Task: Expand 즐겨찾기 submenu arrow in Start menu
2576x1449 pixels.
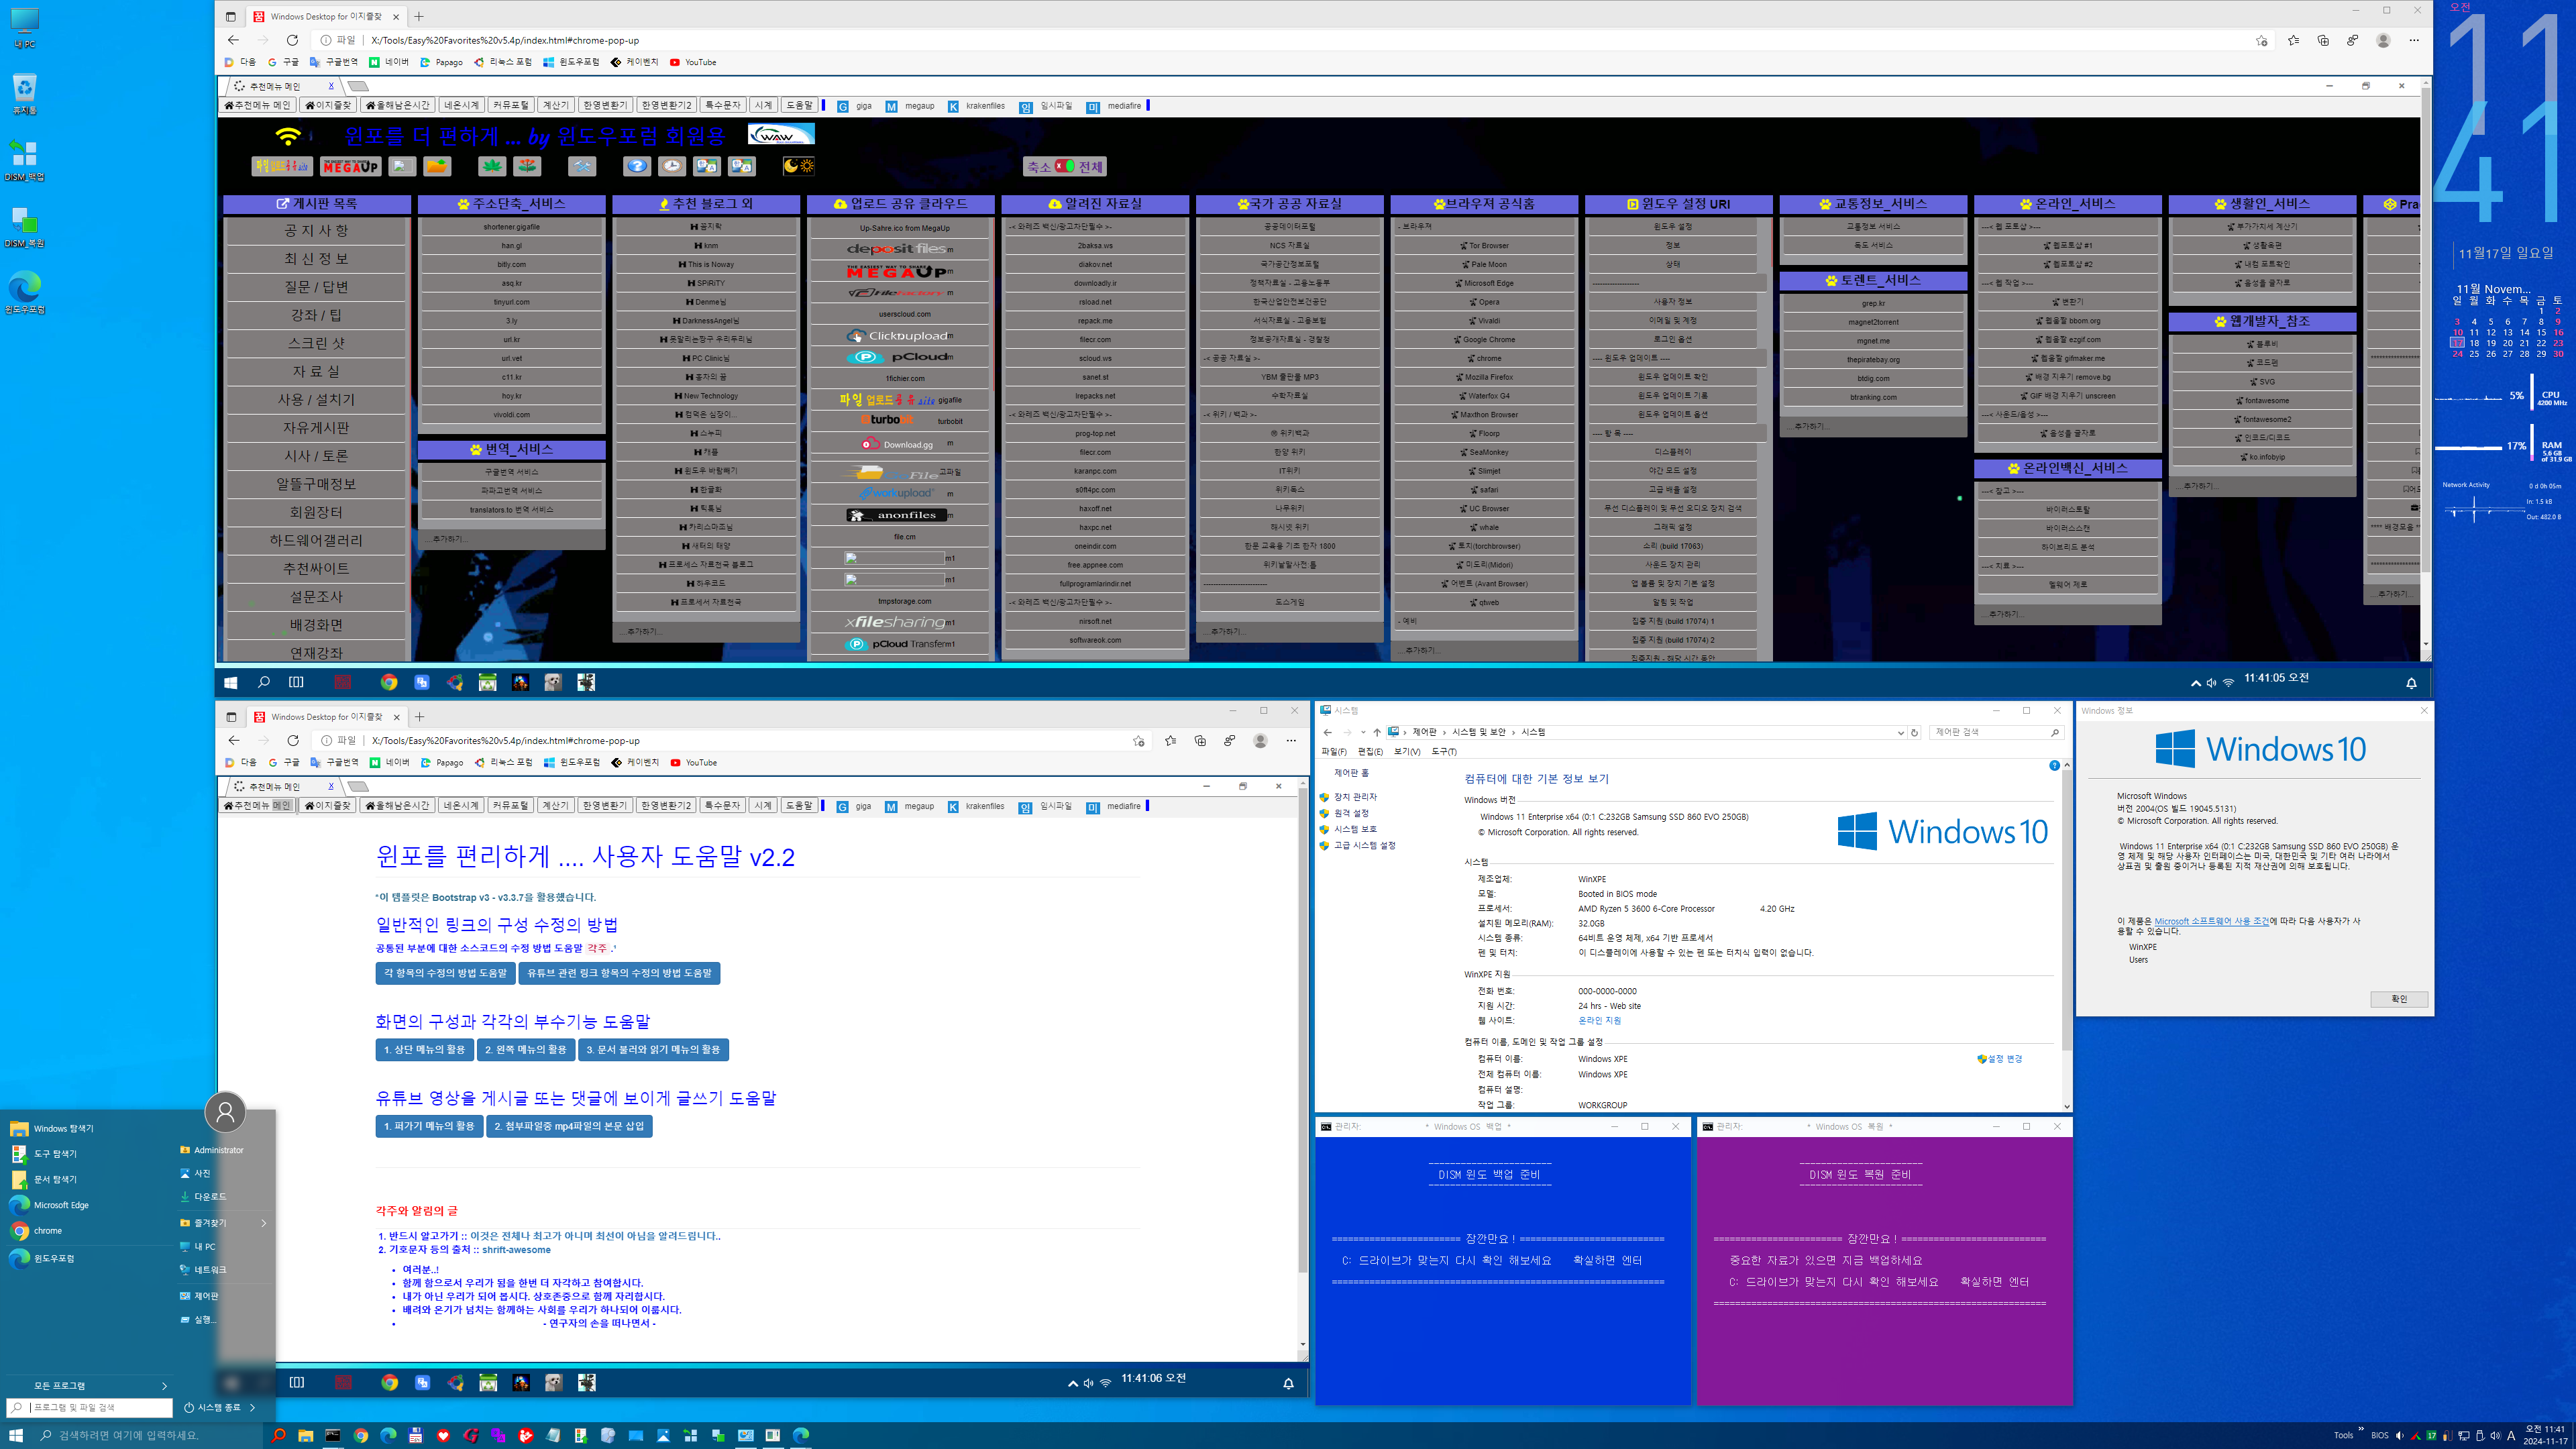Action: click(x=264, y=1223)
